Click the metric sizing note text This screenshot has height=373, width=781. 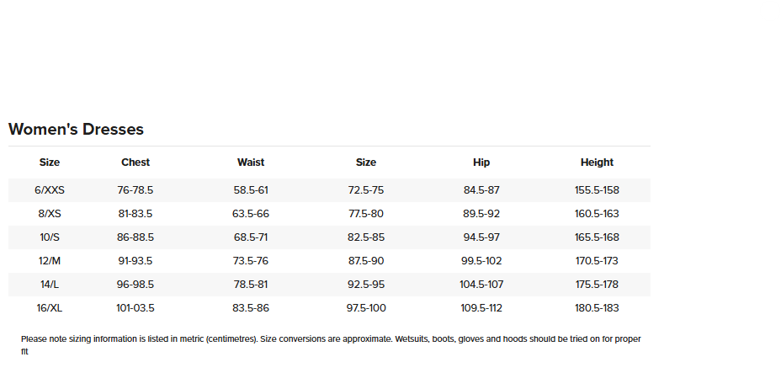[x=331, y=345]
